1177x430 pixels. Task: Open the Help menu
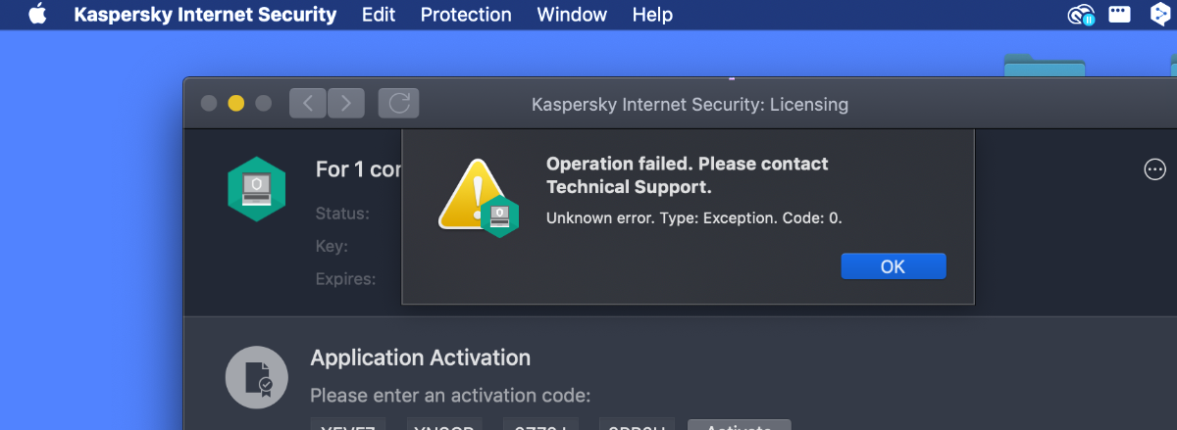pos(652,15)
